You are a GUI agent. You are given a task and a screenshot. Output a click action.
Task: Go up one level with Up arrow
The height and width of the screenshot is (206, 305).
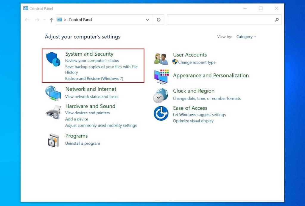coord(51,20)
